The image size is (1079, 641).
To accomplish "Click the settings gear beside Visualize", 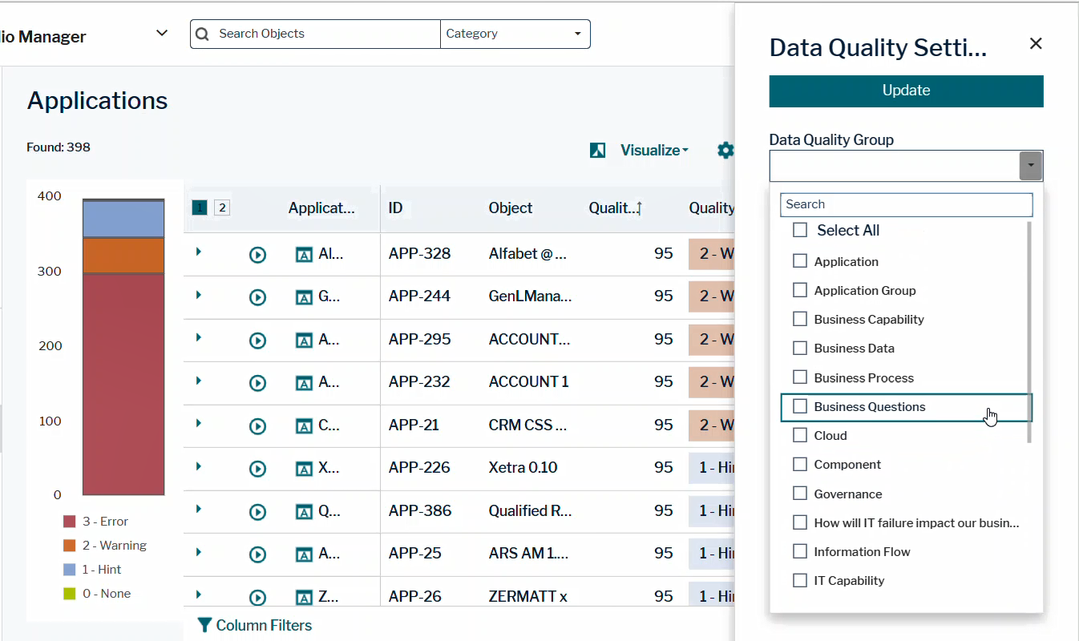I will pyautogui.click(x=725, y=150).
